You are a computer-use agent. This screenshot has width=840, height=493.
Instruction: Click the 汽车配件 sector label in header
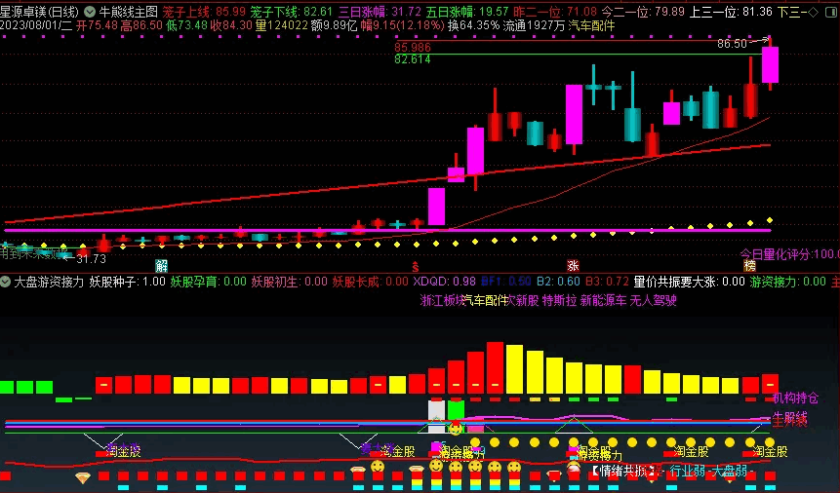click(591, 25)
